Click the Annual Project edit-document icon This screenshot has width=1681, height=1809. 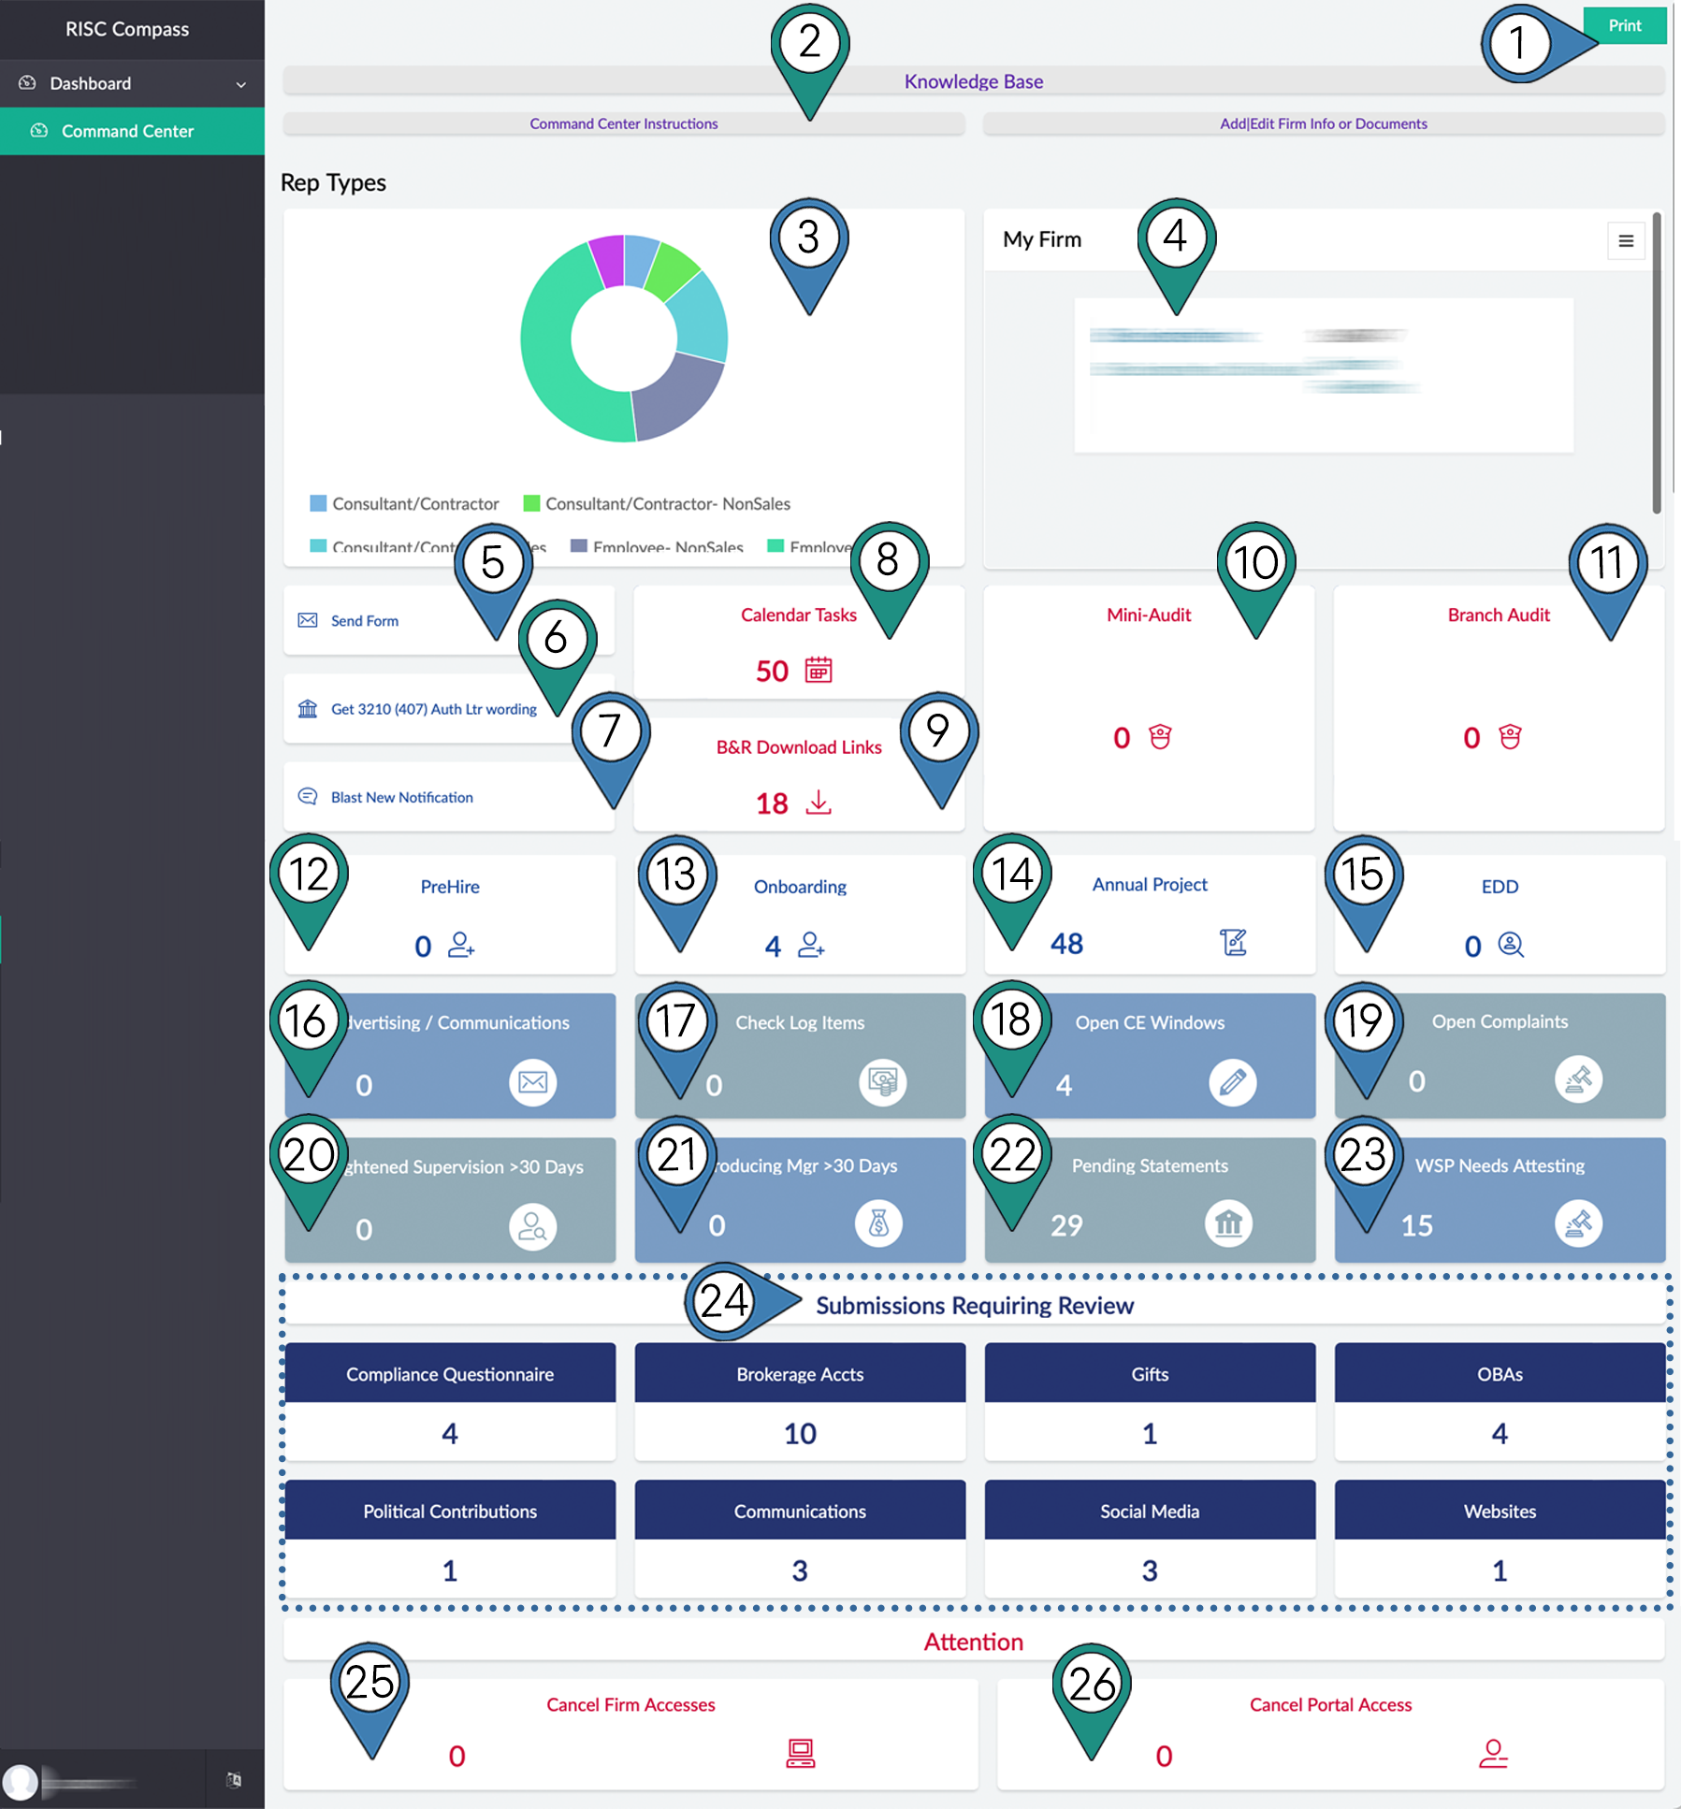tap(1234, 942)
